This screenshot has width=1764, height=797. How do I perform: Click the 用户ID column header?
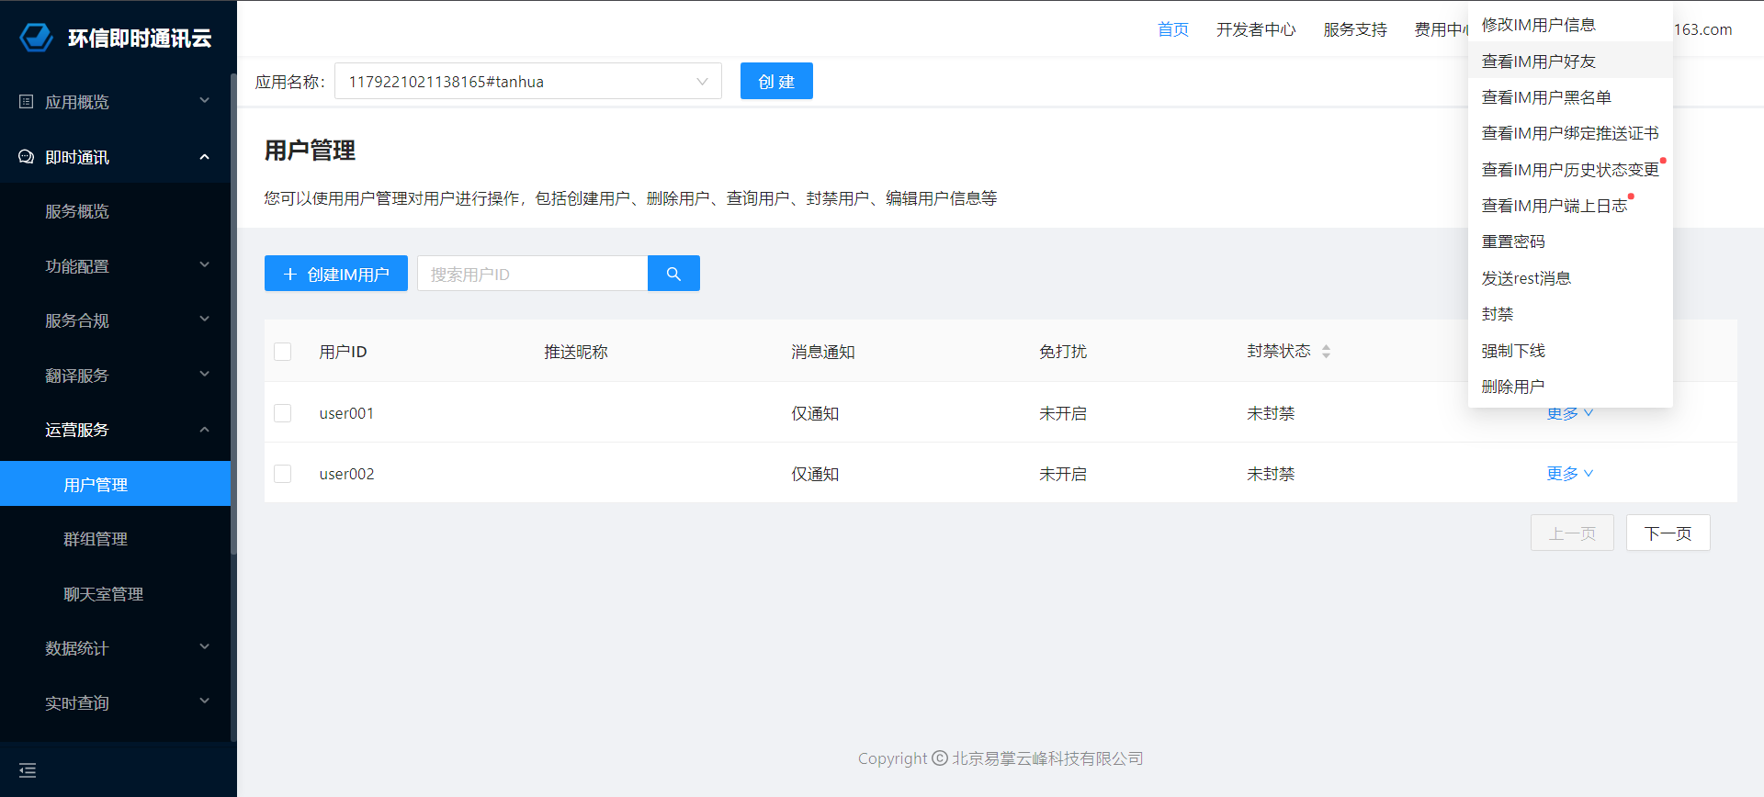[343, 352]
